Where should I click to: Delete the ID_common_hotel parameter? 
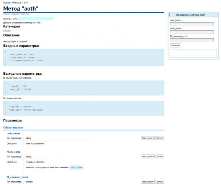[159, 182]
